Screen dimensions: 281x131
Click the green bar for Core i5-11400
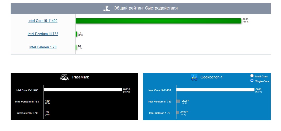158,21
